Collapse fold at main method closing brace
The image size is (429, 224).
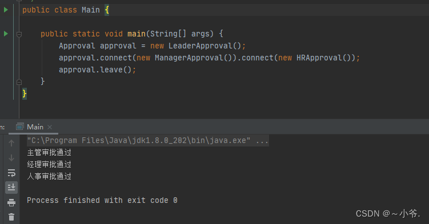[x=19, y=82]
